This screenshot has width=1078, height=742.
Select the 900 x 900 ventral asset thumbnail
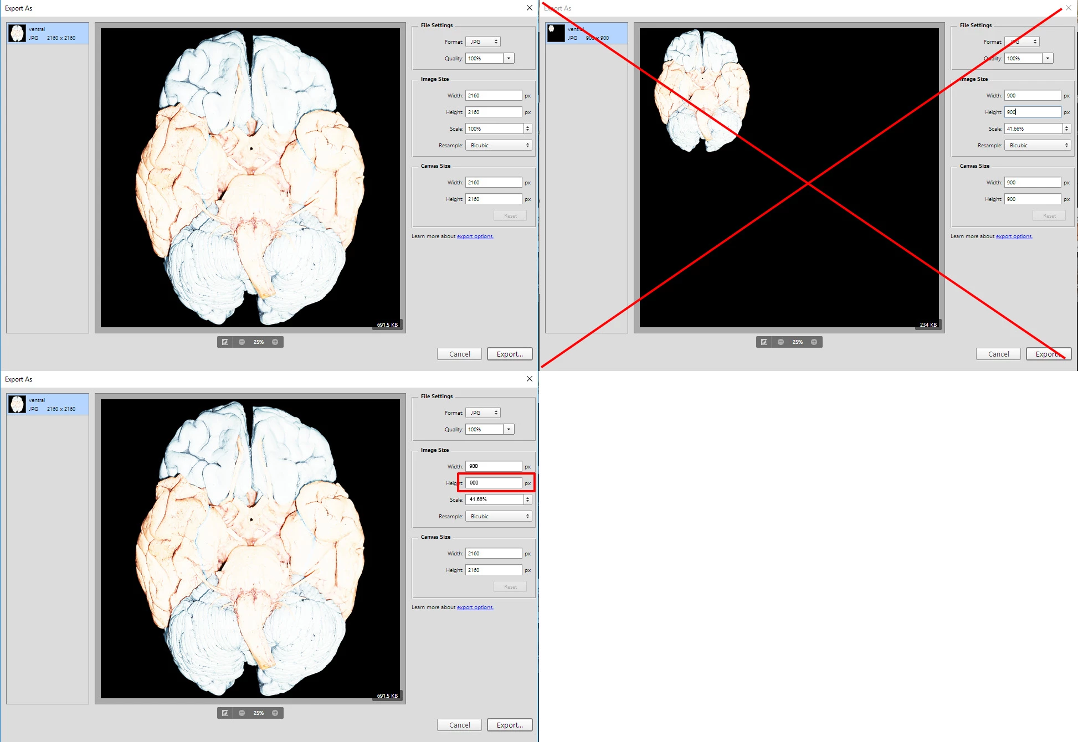pyautogui.click(x=556, y=33)
